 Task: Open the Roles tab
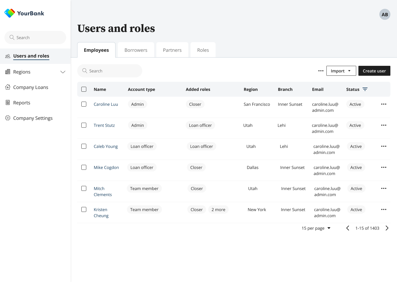tap(203, 50)
